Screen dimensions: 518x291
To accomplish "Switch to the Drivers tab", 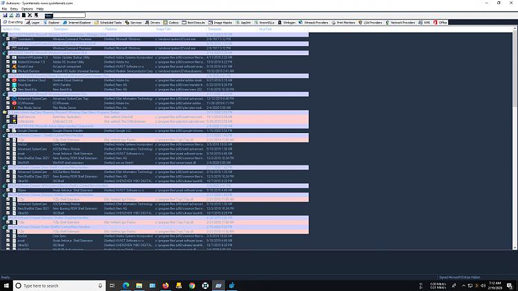I will [x=153, y=23].
